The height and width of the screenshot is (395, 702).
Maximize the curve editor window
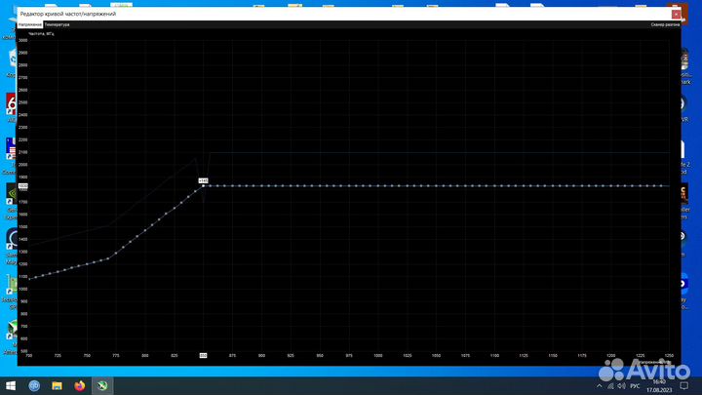pos(646,14)
